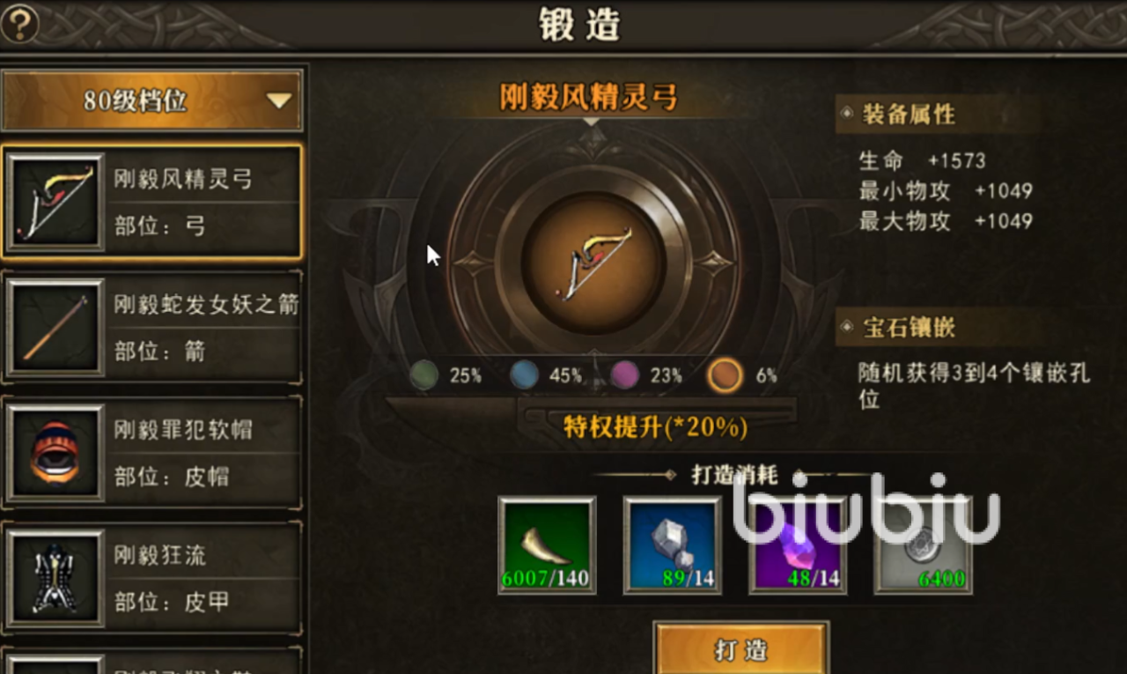Viewport: 1127px width, 674px height.
Task: Click the silver coin cost icon 6400
Action: coord(924,544)
